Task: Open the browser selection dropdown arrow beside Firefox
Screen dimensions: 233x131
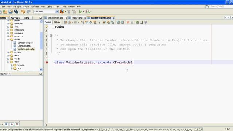Action: pyautogui.click(x=65, y=12)
